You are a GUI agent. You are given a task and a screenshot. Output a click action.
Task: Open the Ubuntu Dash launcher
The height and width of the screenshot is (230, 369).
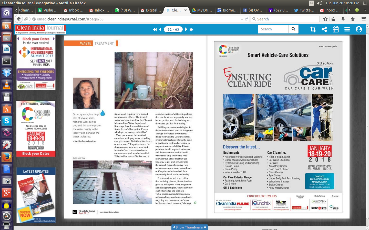[7, 13]
